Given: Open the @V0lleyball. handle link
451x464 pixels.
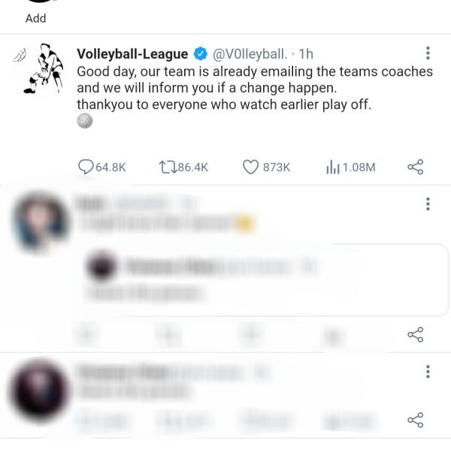Looking at the screenshot, I should tap(250, 54).
